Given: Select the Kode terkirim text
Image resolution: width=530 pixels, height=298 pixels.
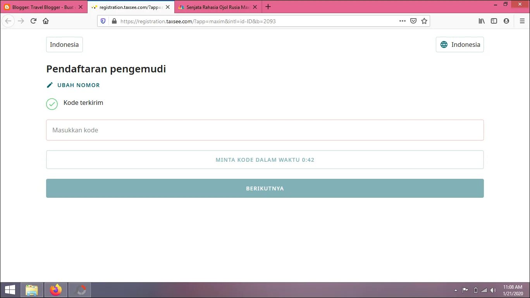Looking at the screenshot, I should (83, 103).
